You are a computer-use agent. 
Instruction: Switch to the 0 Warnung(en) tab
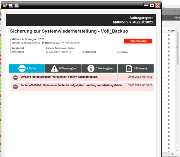(63, 68)
